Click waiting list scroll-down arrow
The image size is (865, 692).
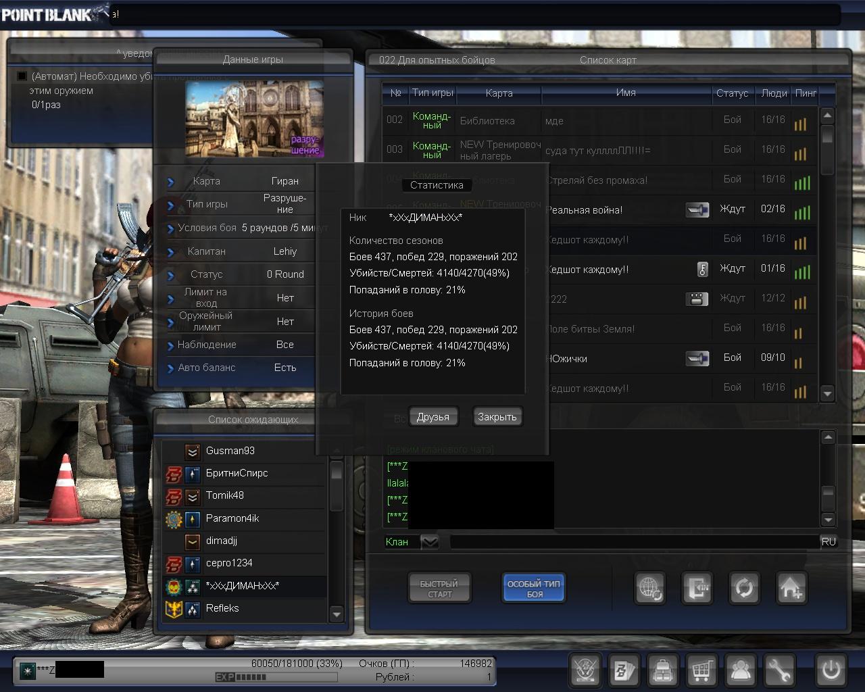(336, 614)
